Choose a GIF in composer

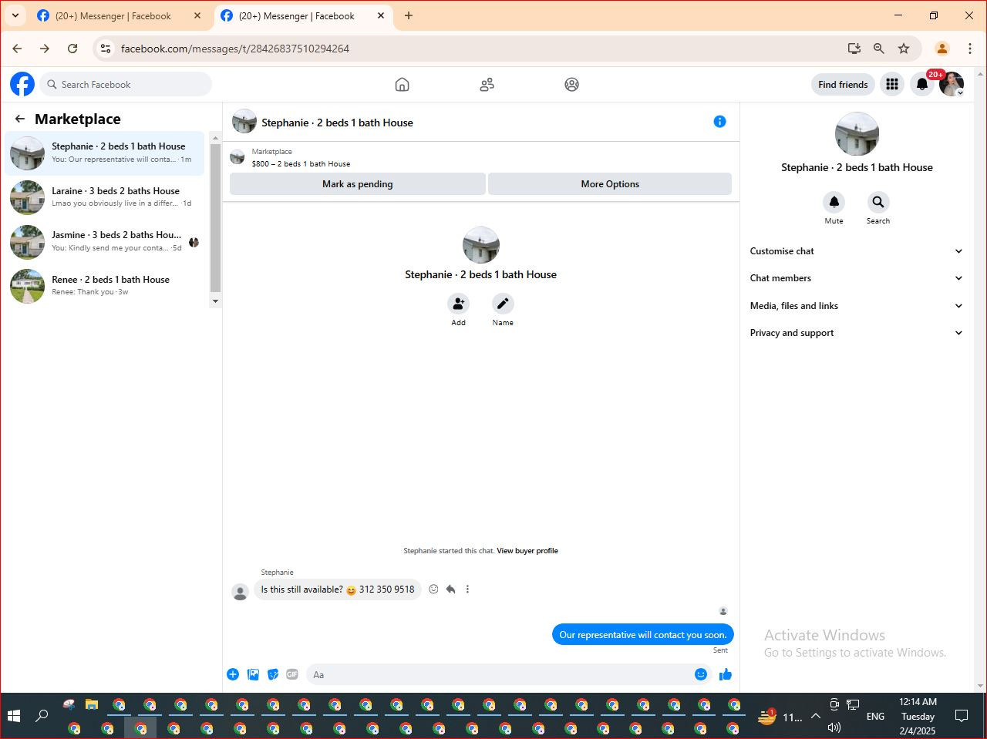pyautogui.click(x=292, y=675)
